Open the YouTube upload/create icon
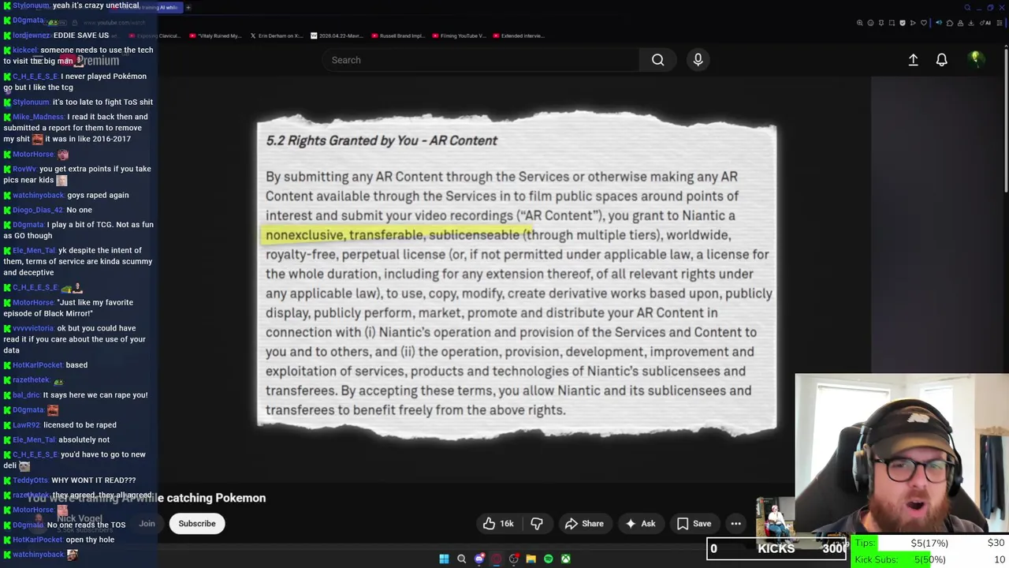This screenshot has height=568, width=1009. (913, 60)
